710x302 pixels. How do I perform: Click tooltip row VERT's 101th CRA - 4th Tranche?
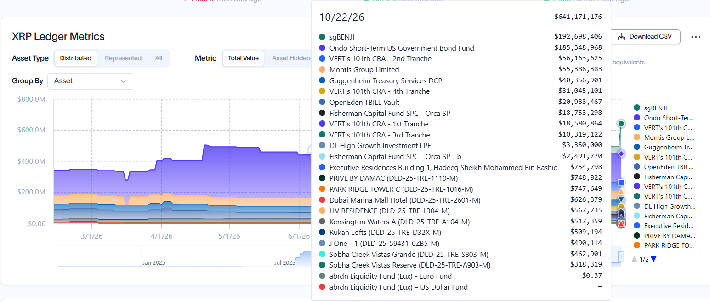(x=460, y=91)
